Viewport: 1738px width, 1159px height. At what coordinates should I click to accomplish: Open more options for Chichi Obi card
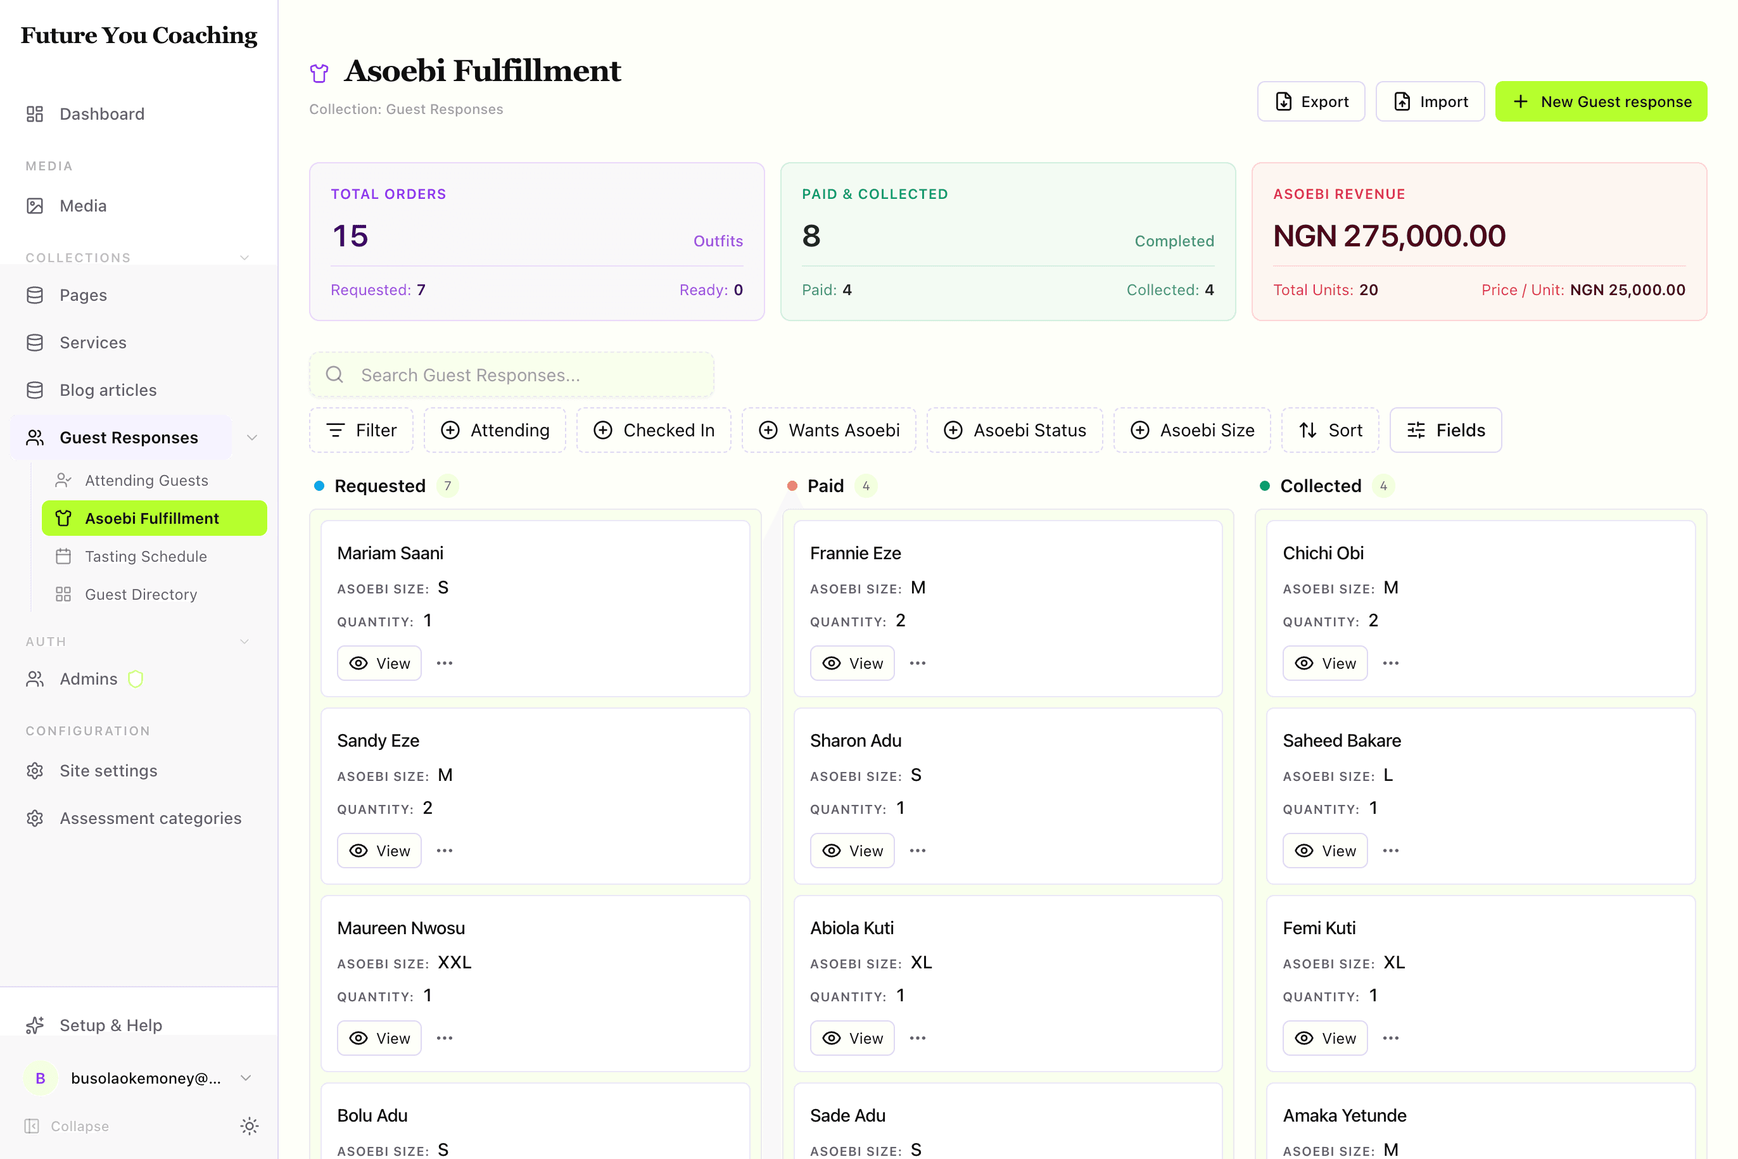coord(1390,663)
